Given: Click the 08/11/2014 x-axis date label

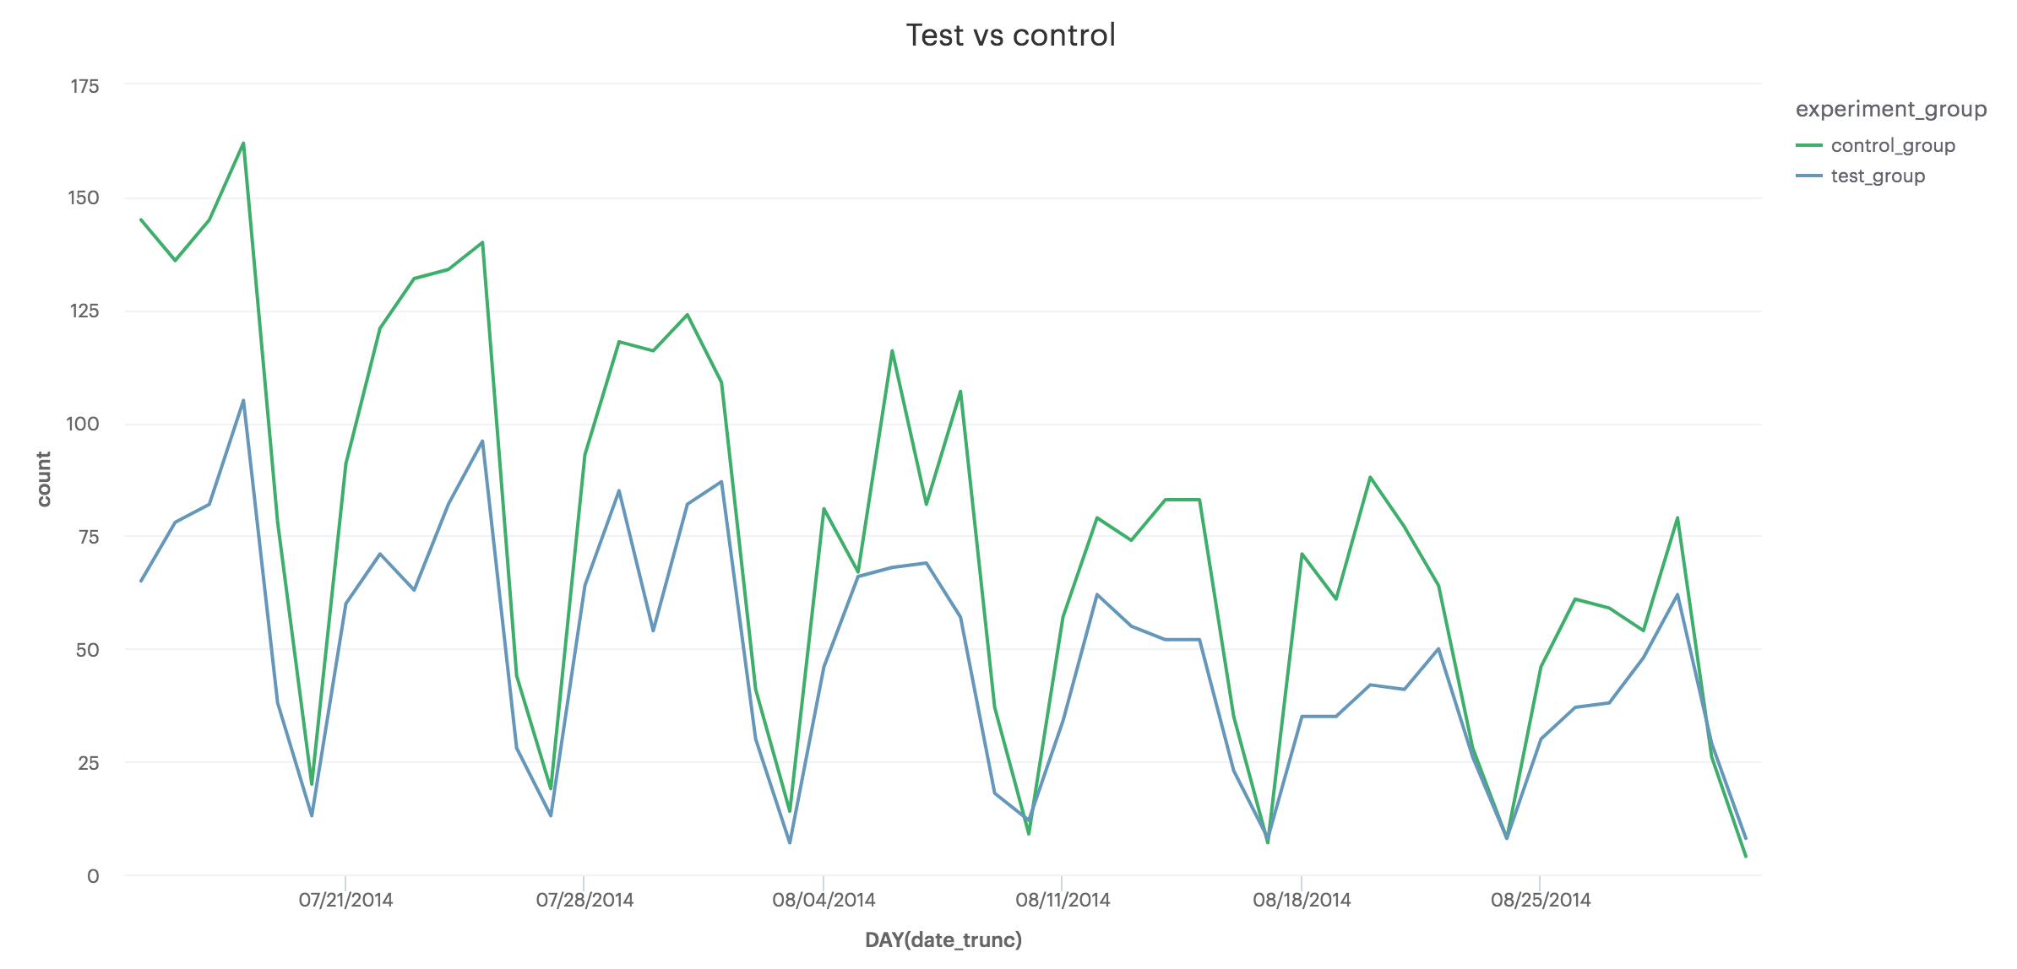Looking at the screenshot, I should click(1063, 900).
